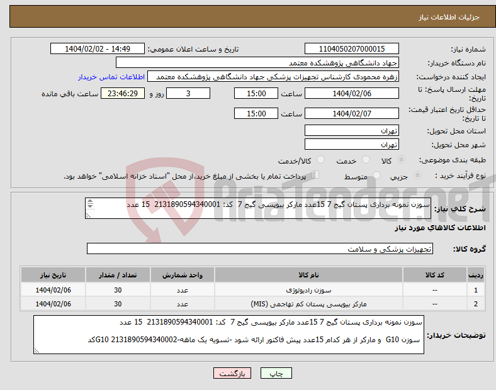
Task: Click date 1404/02/06 in row 1
Action: pyautogui.click(x=53, y=290)
